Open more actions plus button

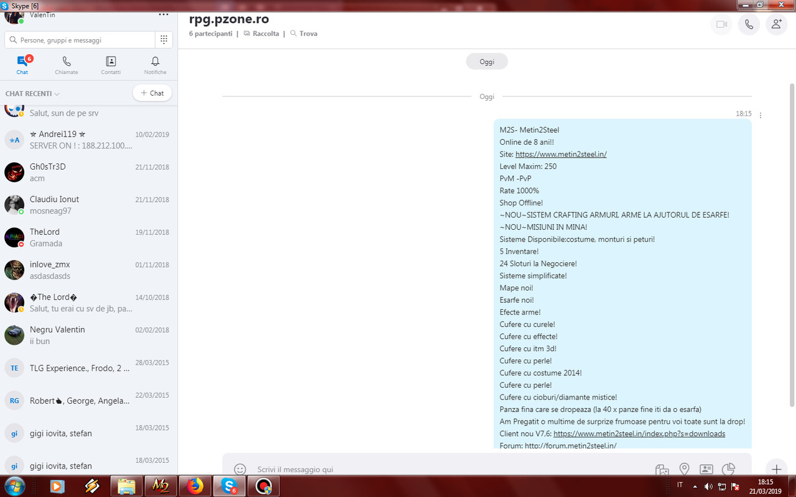[776, 469]
